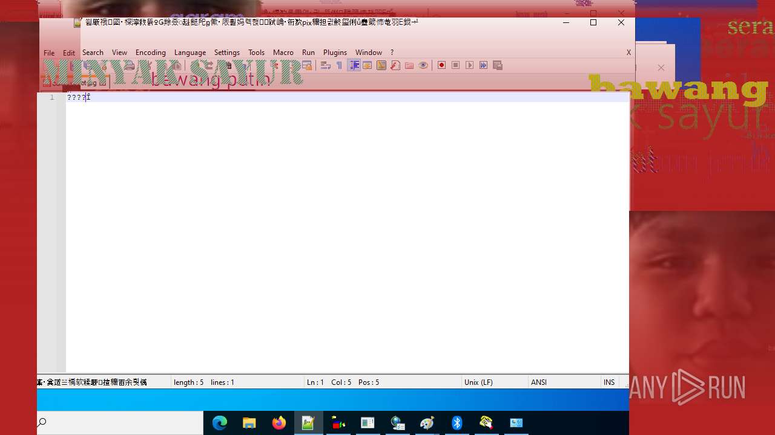Open the User Defined Language dialog icon
The image size is (775, 435).
368,65
